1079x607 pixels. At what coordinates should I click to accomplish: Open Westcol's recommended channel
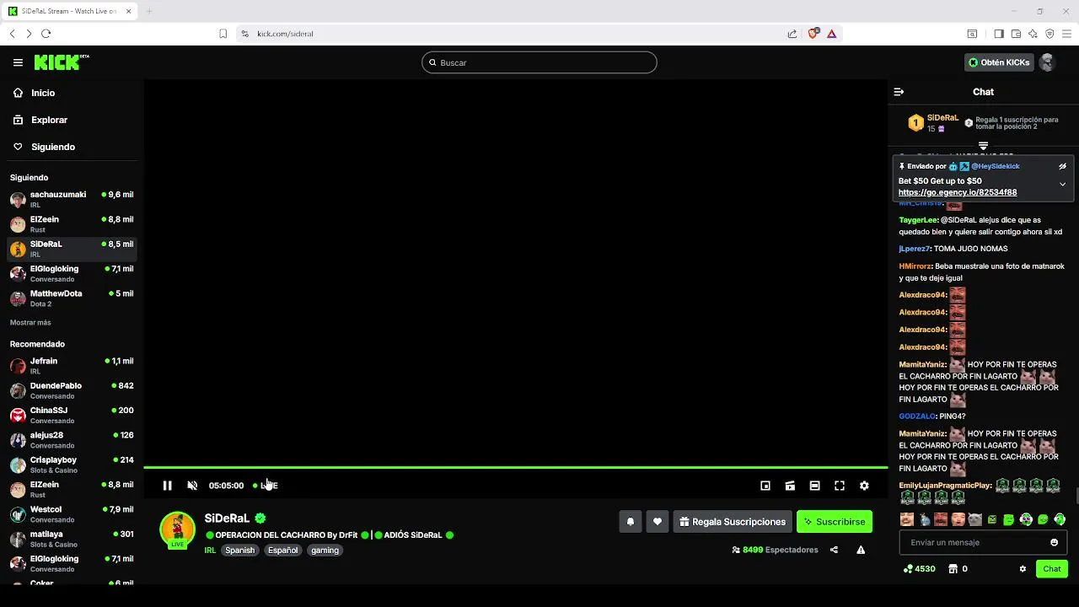click(x=72, y=514)
